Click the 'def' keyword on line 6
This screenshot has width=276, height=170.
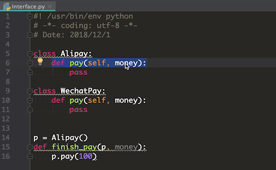pos(58,63)
